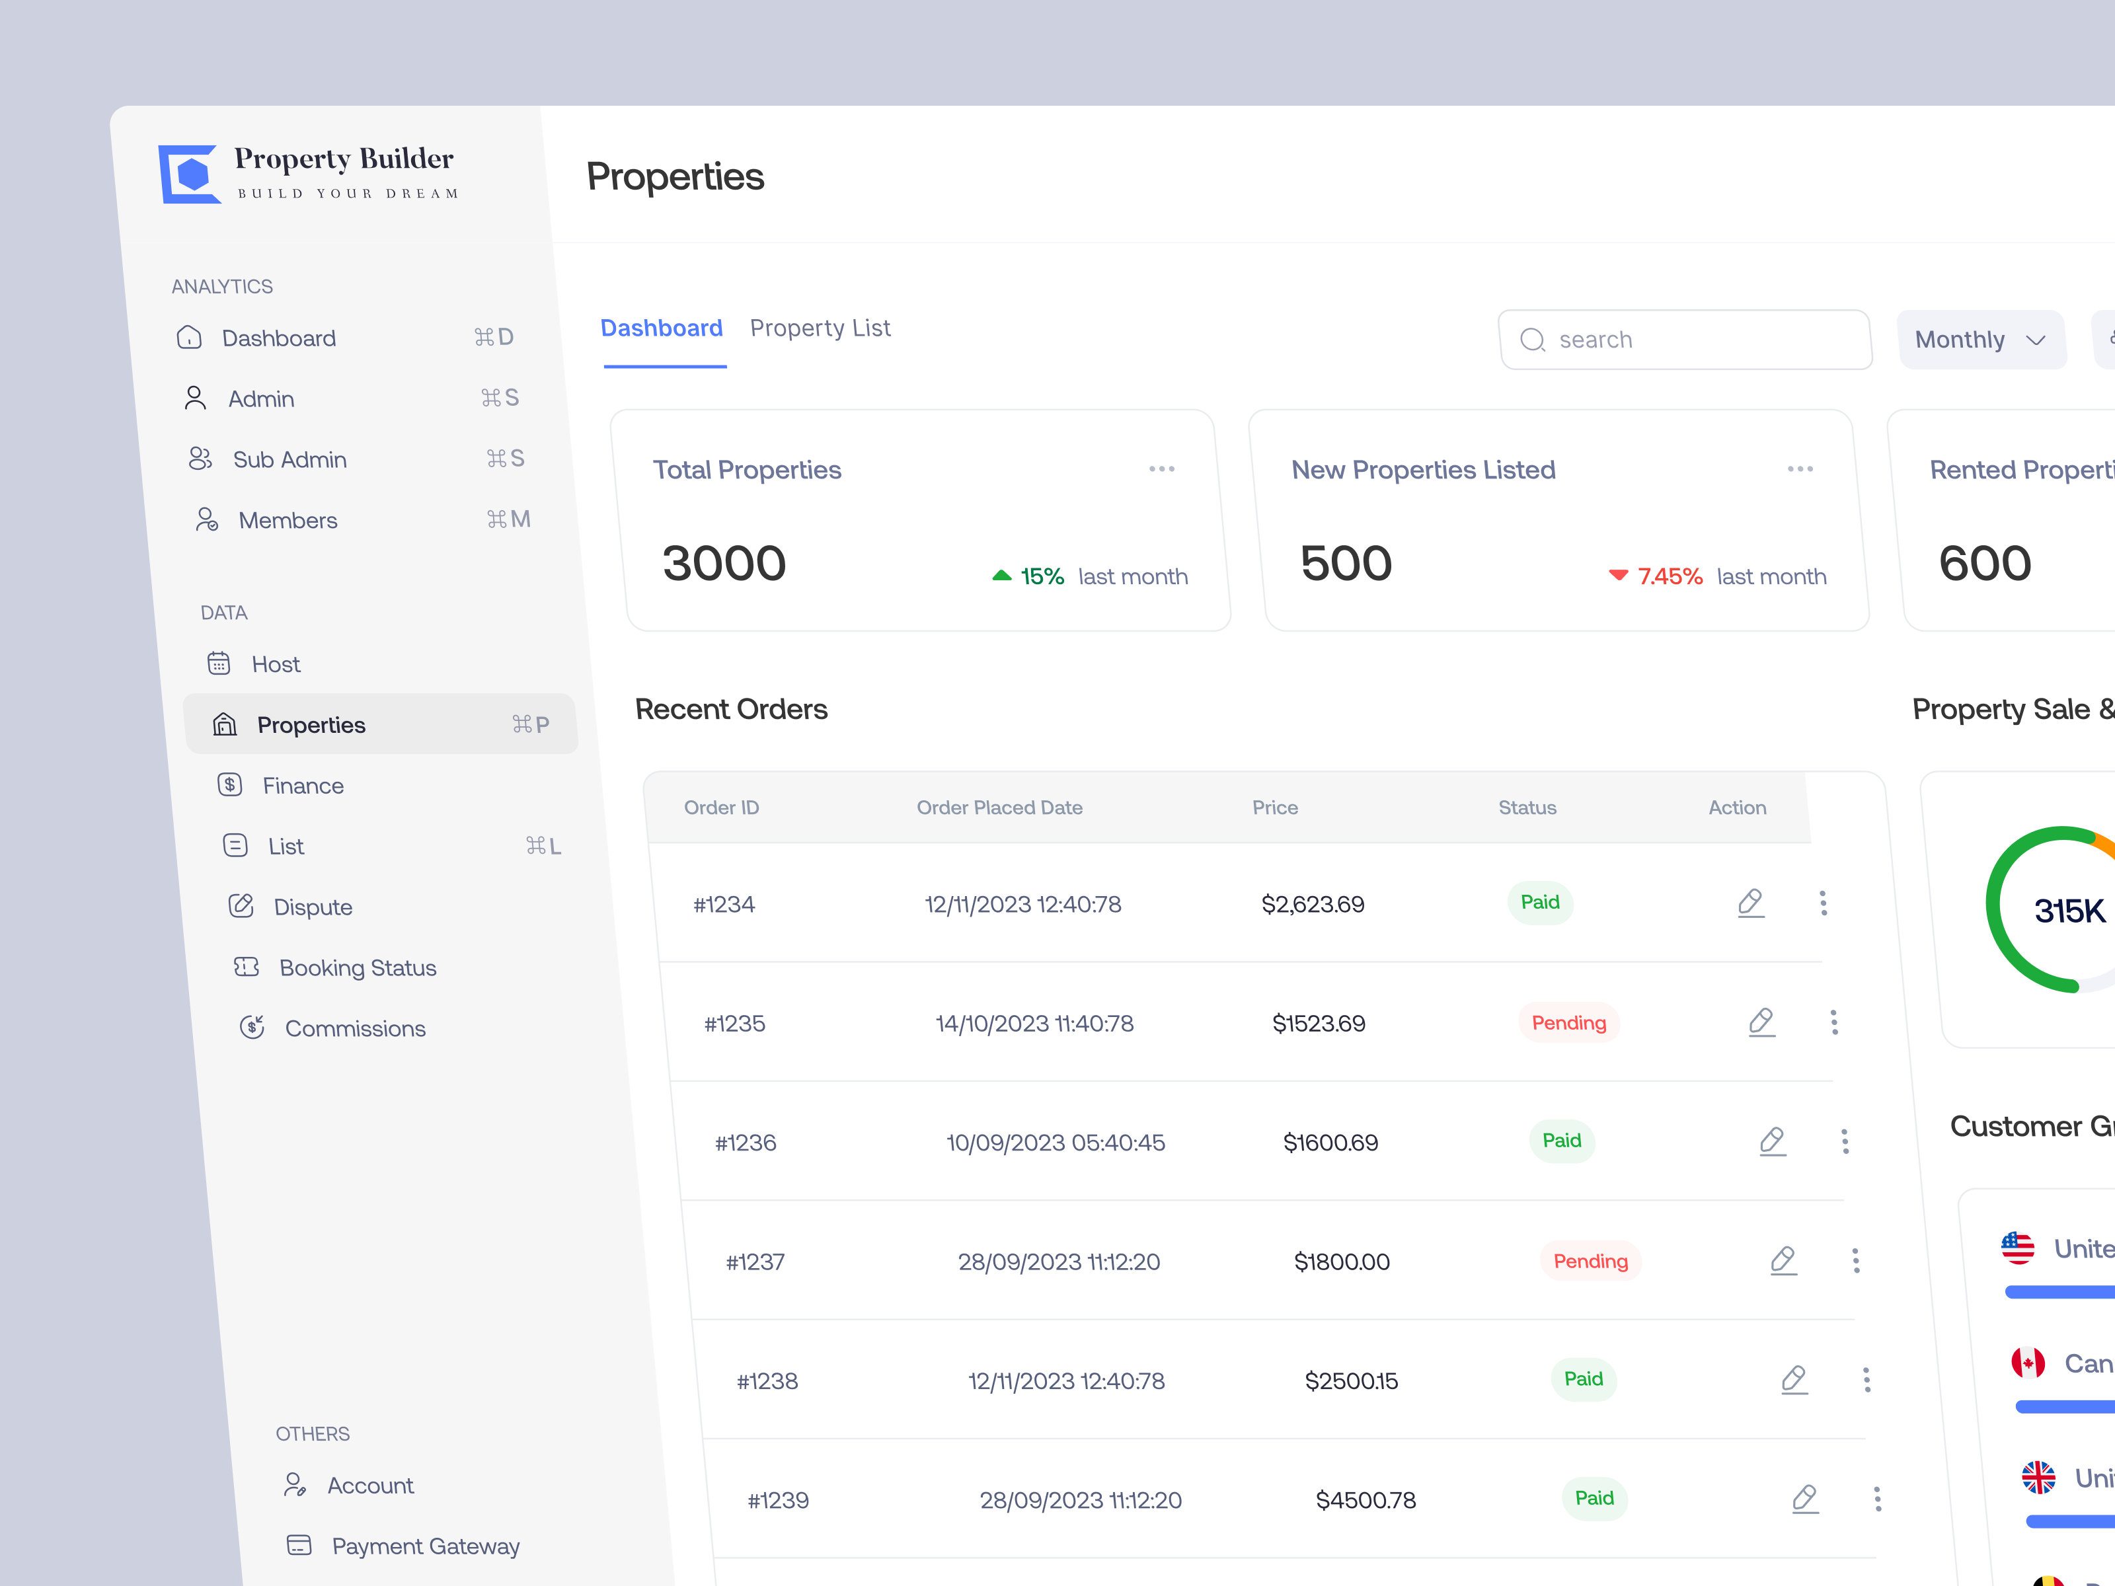This screenshot has height=1586, width=2115.
Task: Switch to the Property List tab
Action: (820, 328)
